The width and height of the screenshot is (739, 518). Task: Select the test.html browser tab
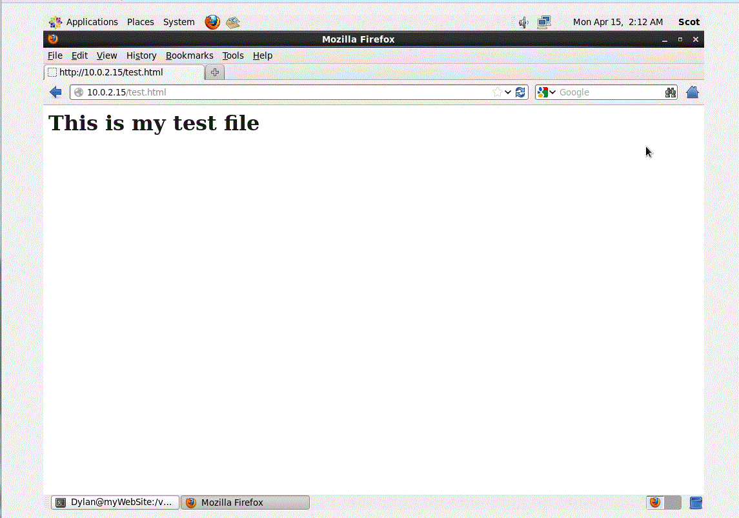click(124, 72)
